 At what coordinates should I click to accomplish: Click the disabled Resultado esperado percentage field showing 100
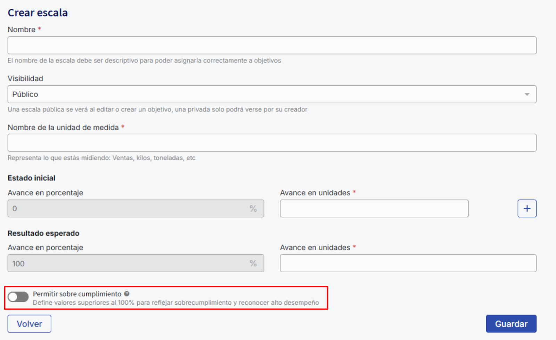(x=125, y=264)
